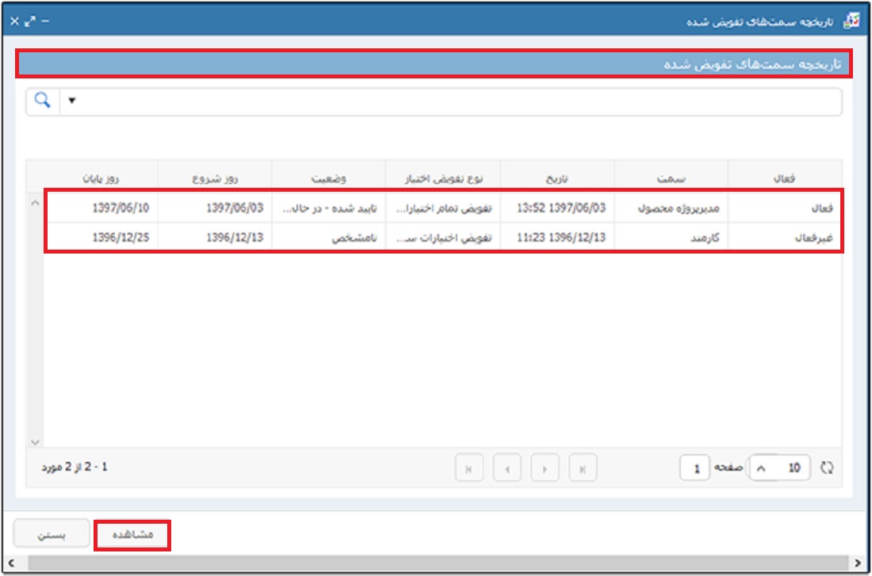Sort by the سمت column header
This screenshot has width=872, height=576.
coord(672,179)
